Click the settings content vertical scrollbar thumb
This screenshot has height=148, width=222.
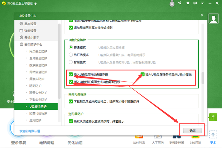point(203,78)
